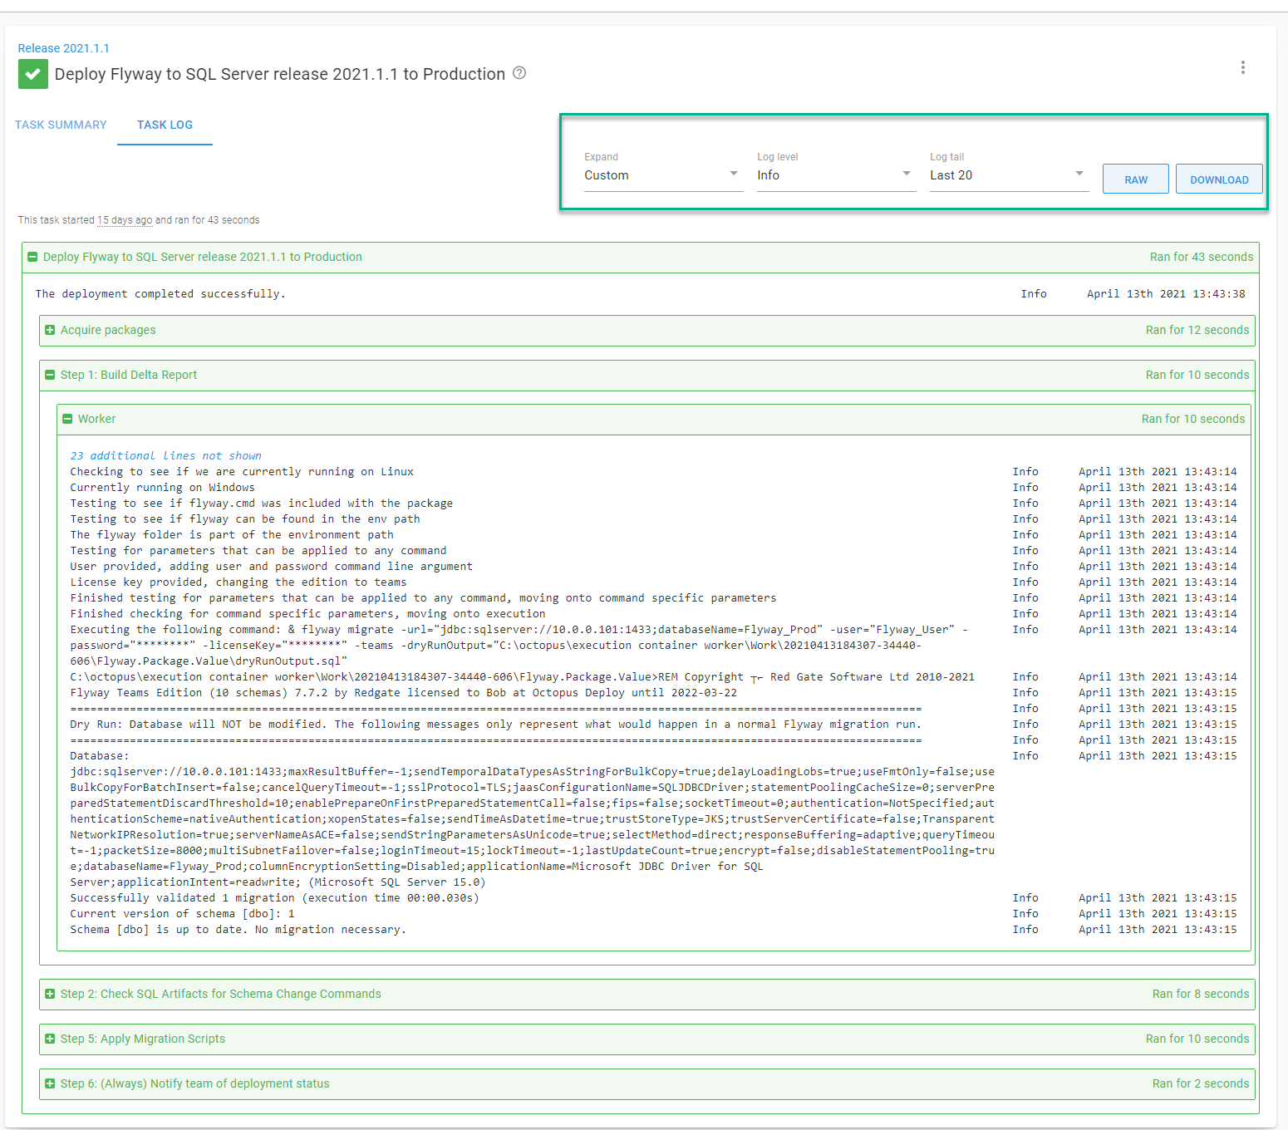1288x1130 pixels.
Task: Click the help icon beside the task title
Action: 519,73
